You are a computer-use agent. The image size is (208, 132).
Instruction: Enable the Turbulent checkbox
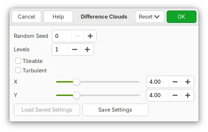tap(18, 70)
